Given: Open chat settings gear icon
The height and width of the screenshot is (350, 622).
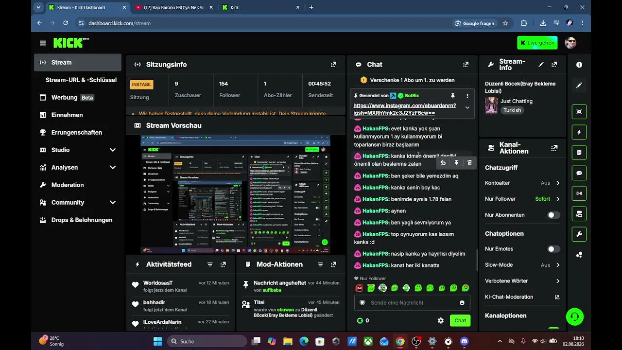Looking at the screenshot, I should pos(441,320).
